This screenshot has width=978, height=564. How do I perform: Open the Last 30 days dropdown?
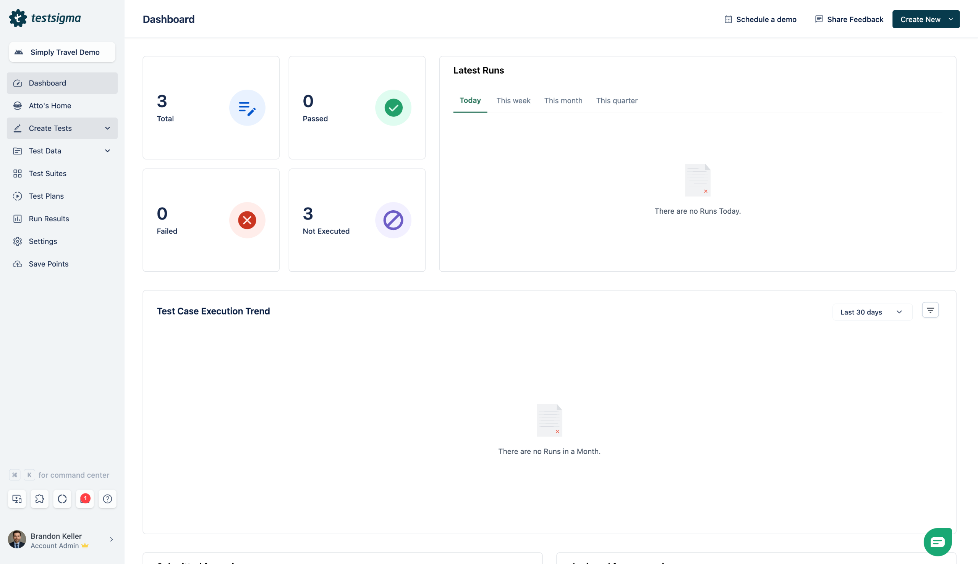[x=872, y=312]
